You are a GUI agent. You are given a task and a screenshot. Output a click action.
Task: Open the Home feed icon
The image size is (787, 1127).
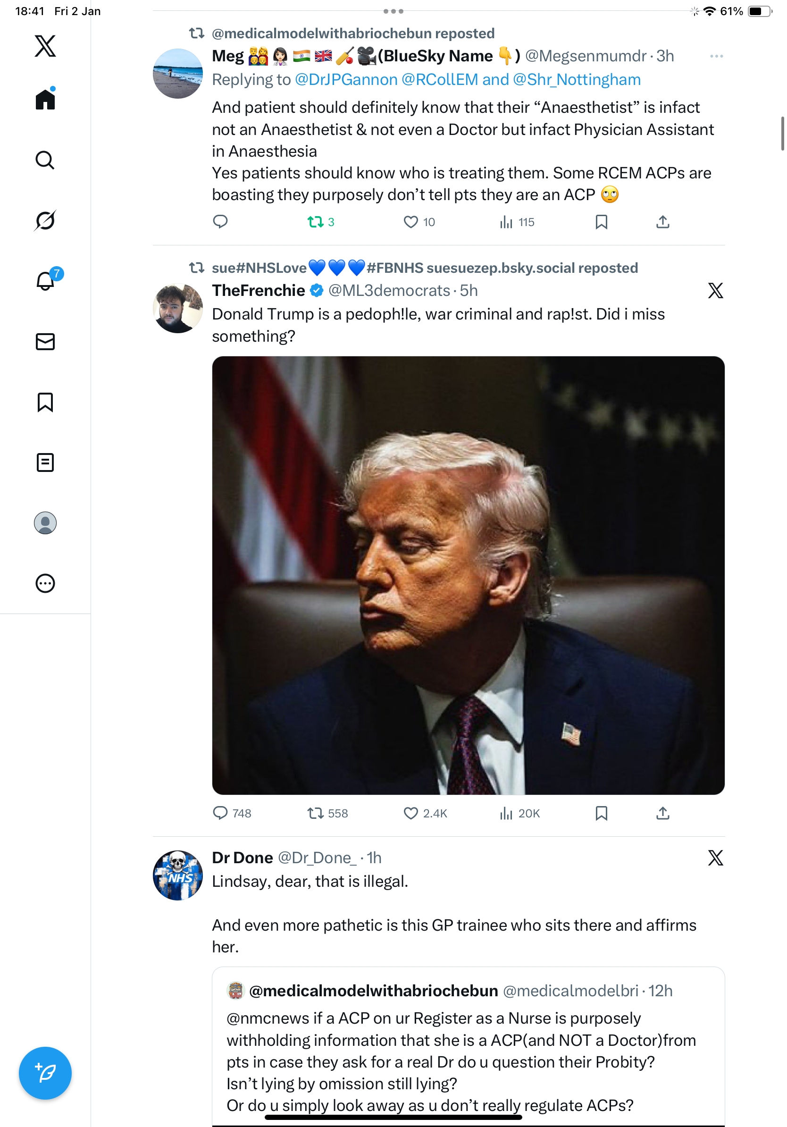click(x=45, y=100)
